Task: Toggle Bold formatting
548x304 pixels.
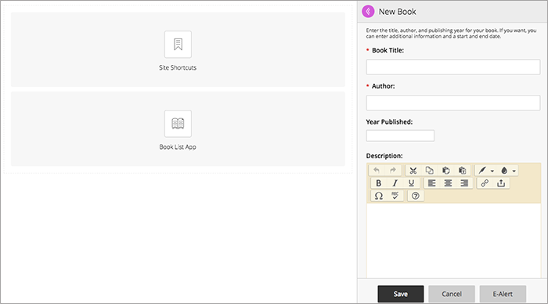Action: point(378,183)
